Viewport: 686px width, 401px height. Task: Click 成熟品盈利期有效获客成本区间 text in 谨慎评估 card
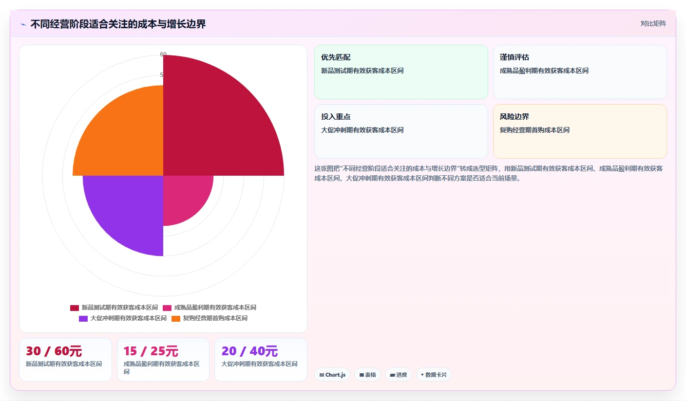pos(544,71)
